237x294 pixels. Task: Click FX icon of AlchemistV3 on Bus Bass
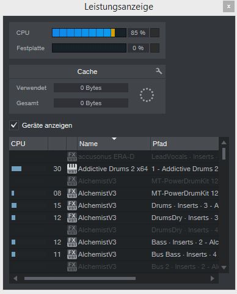tap(72, 254)
